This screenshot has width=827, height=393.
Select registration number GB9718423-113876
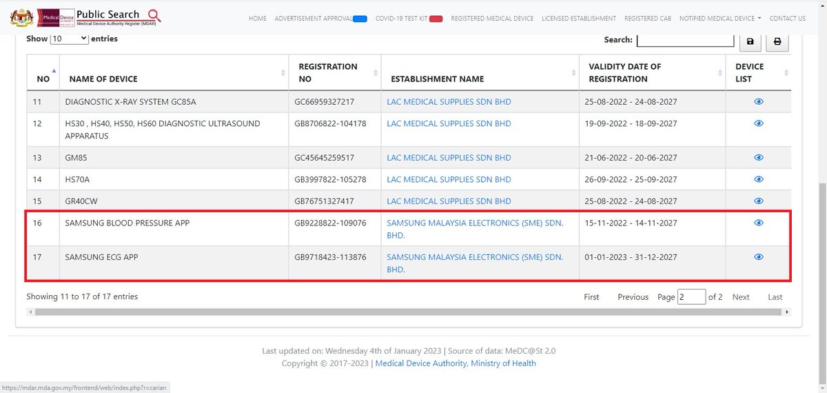[330, 257]
